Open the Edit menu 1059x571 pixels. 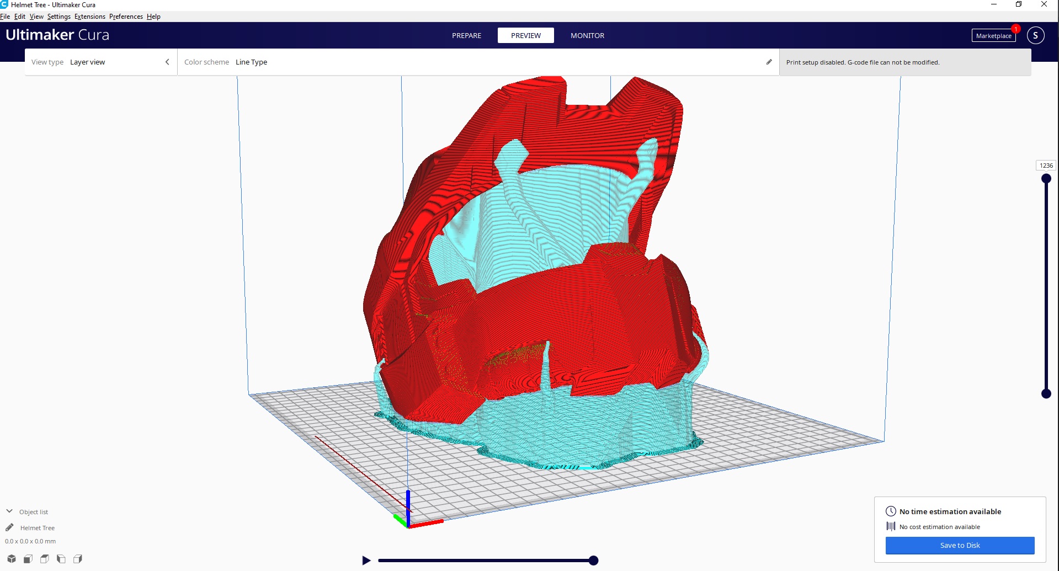(x=20, y=17)
